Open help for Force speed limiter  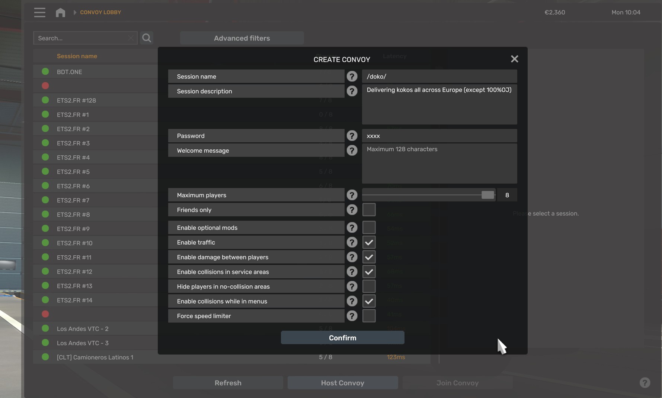pyautogui.click(x=352, y=316)
